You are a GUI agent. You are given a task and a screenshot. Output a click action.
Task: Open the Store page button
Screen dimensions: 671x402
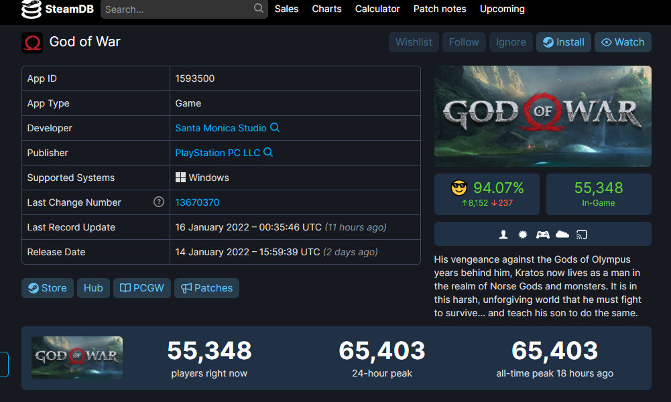tap(48, 288)
